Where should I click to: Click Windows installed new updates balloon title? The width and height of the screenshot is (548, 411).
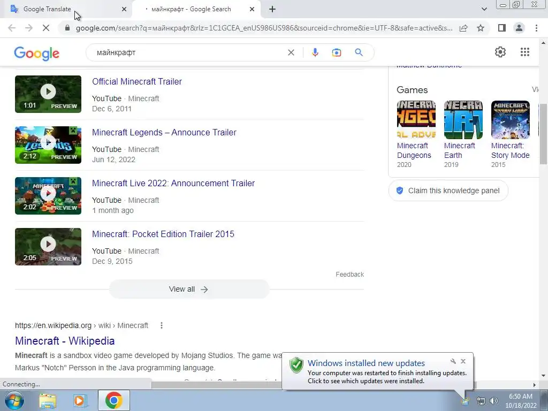tap(366, 363)
